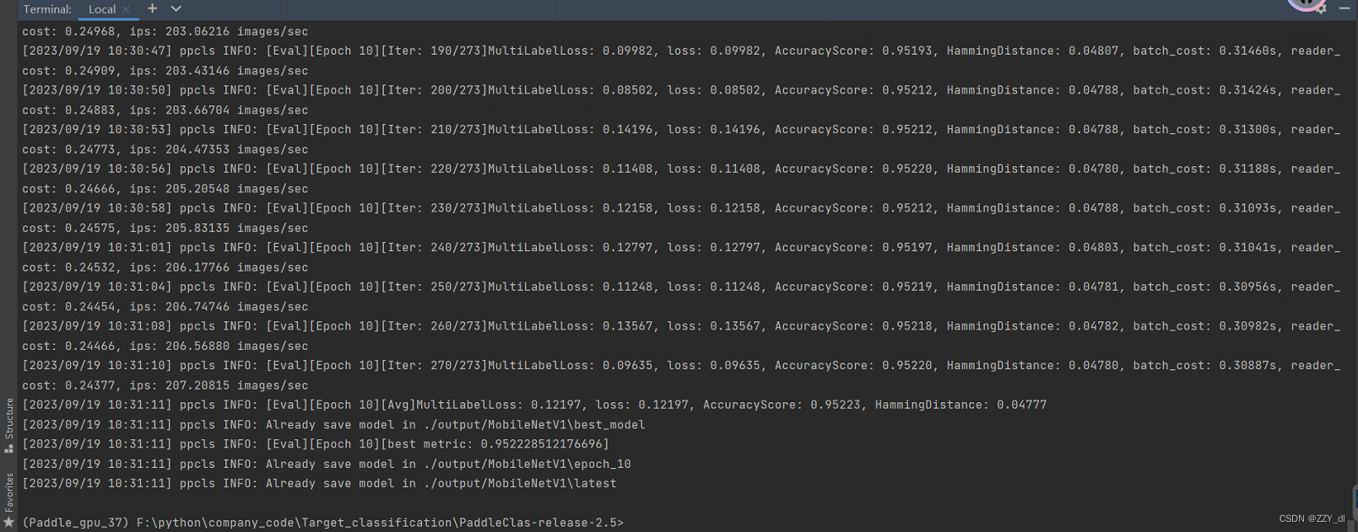Open terminal settings gear icon
Image resolution: width=1358 pixels, height=532 pixels.
pos(1321,8)
